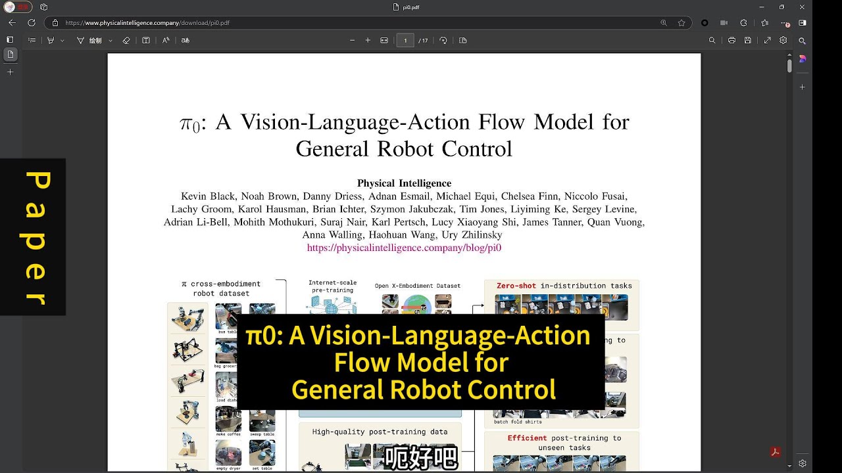Open the page view layout options

point(462,40)
